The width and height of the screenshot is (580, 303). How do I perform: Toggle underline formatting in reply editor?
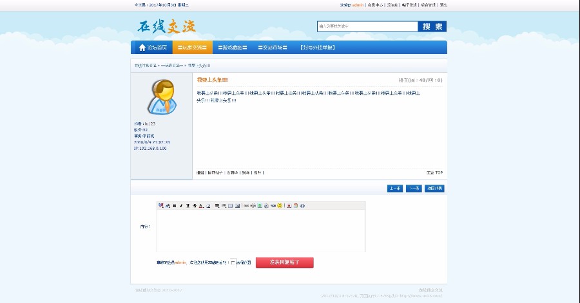tap(188, 206)
